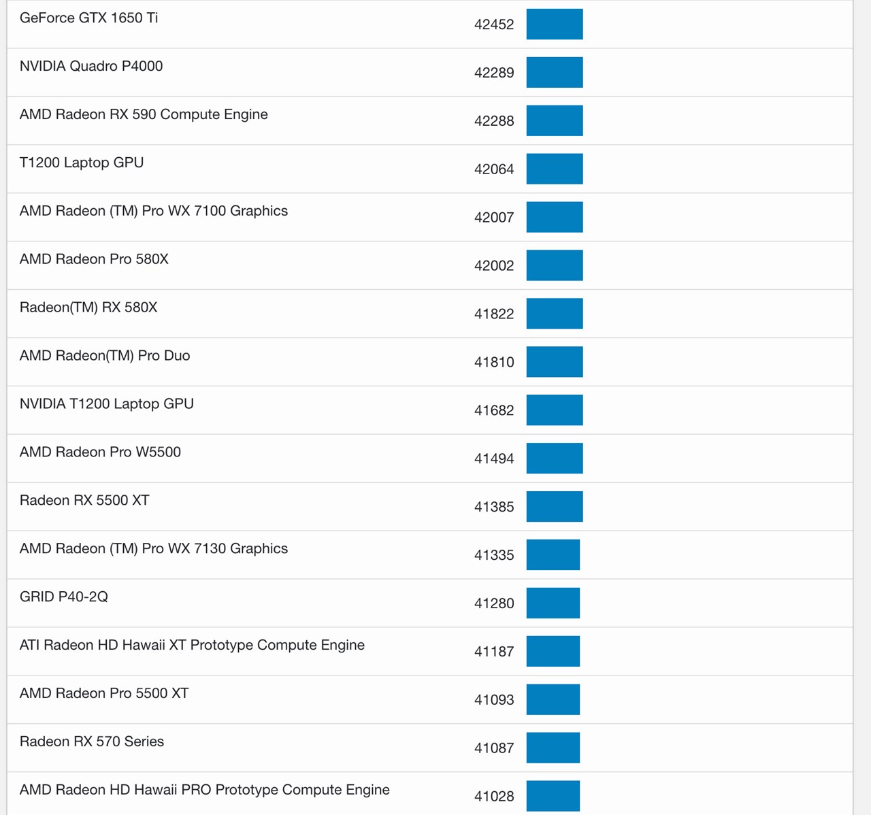This screenshot has width=871, height=815.
Task: Select the NVIDIA Quadro P4000 entry
Action: coord(91,66)
